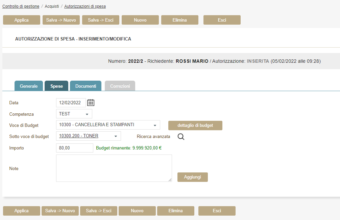Screen dimensions: 340x220
Task: Focus the Importo amount field
Action: [x=74, y=148]
